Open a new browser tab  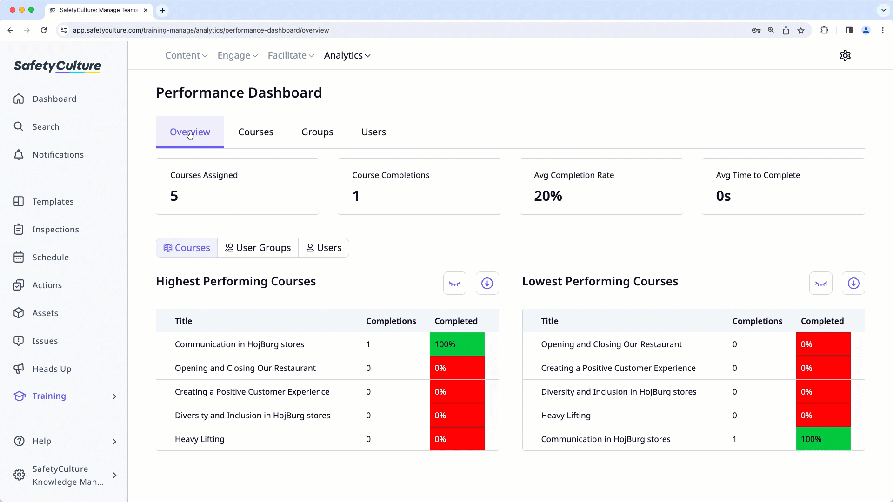tap(162, 10)
